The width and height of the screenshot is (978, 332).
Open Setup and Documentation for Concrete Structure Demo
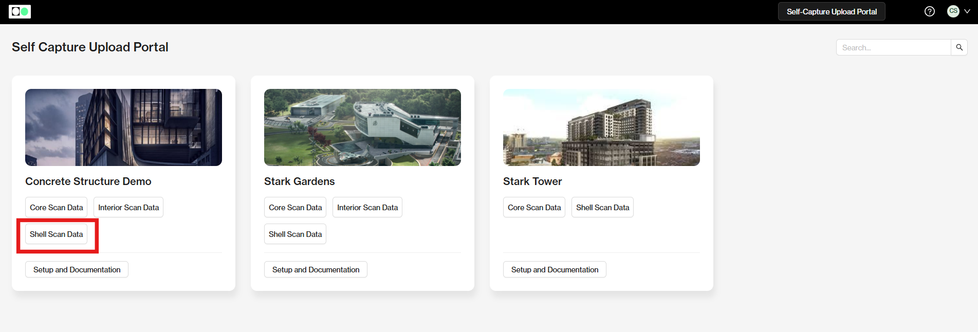point(77,269)
